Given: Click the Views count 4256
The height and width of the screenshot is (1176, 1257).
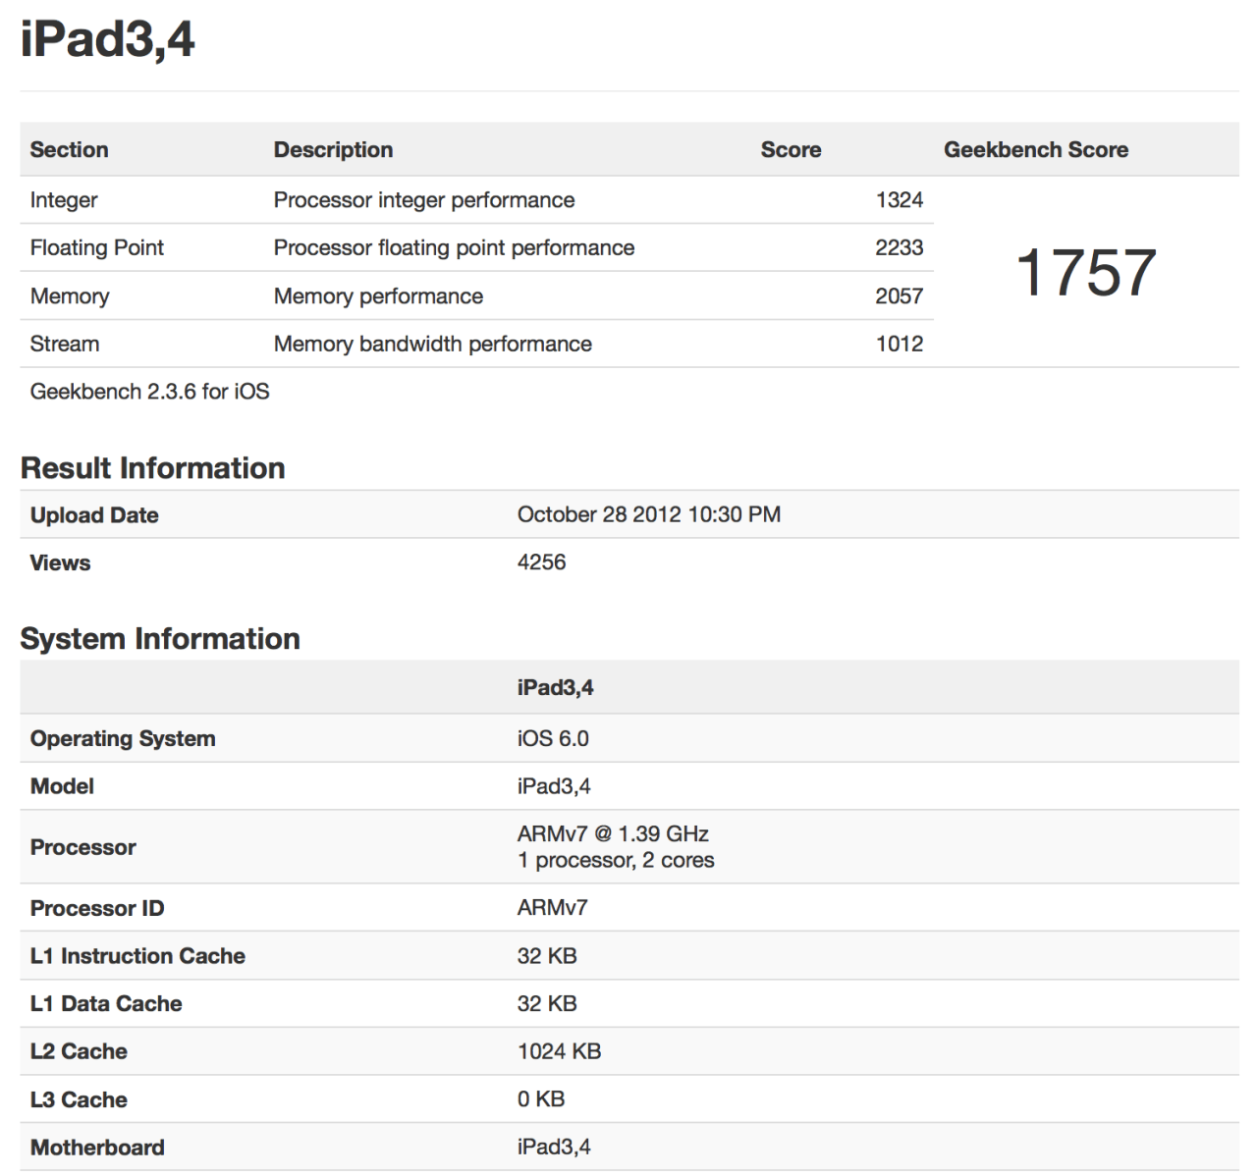Looking at the screenshot, I should tap(541, 562).
